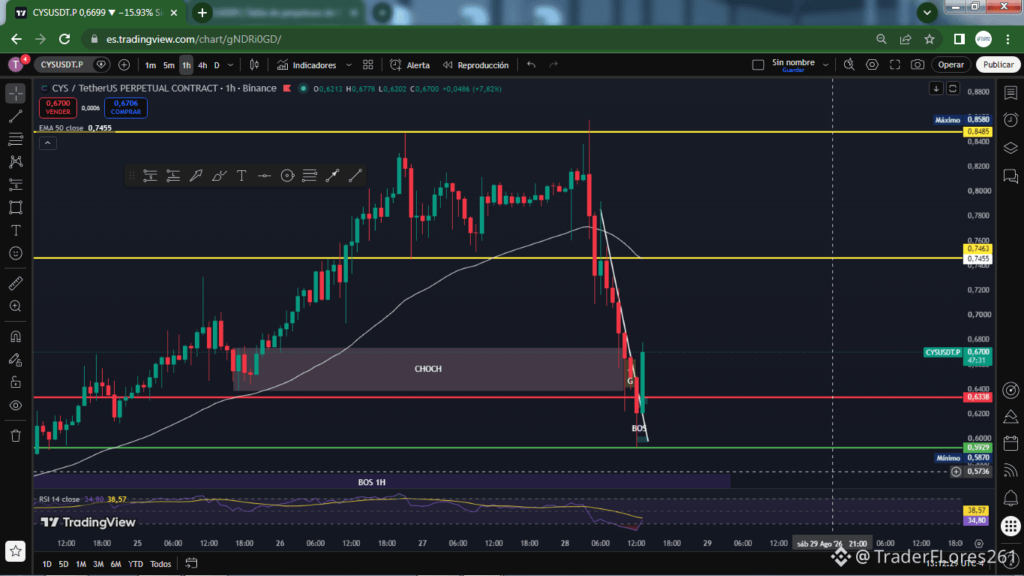Select the 1D date range
This screenshot has width=1024, height=576.
[46, 564]
